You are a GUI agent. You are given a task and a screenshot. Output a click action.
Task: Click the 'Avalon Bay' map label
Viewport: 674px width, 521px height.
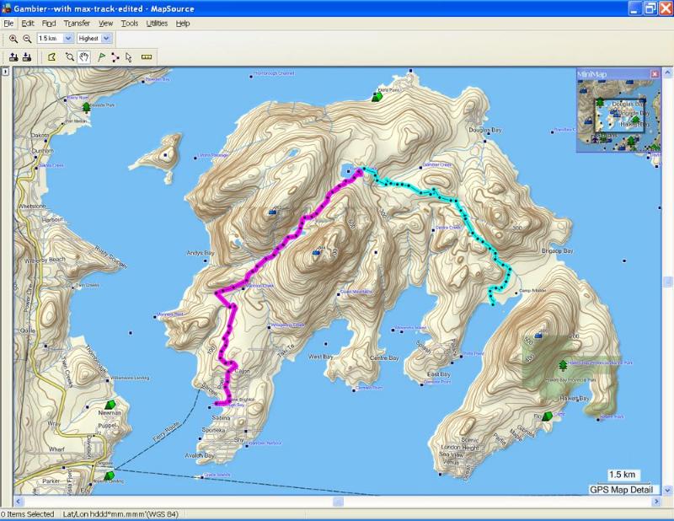point(200,455)
